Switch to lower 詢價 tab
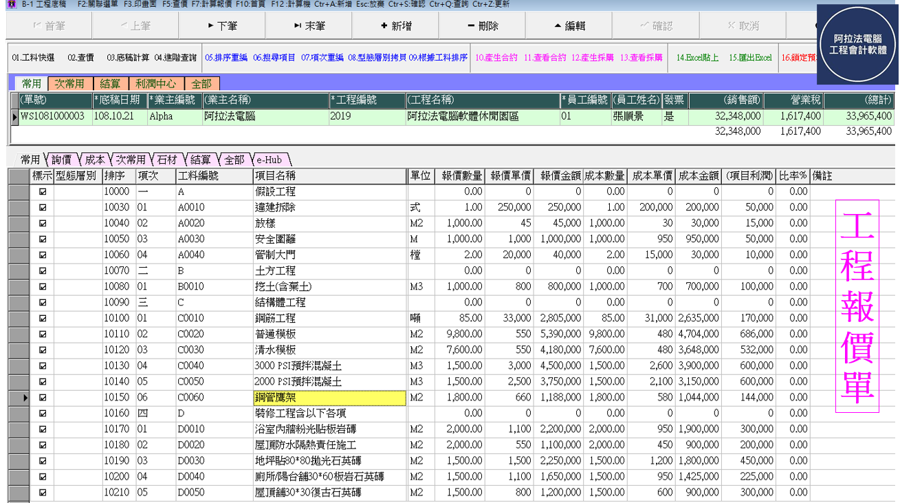Screen dimensions: 900x503 coord(61,160)
